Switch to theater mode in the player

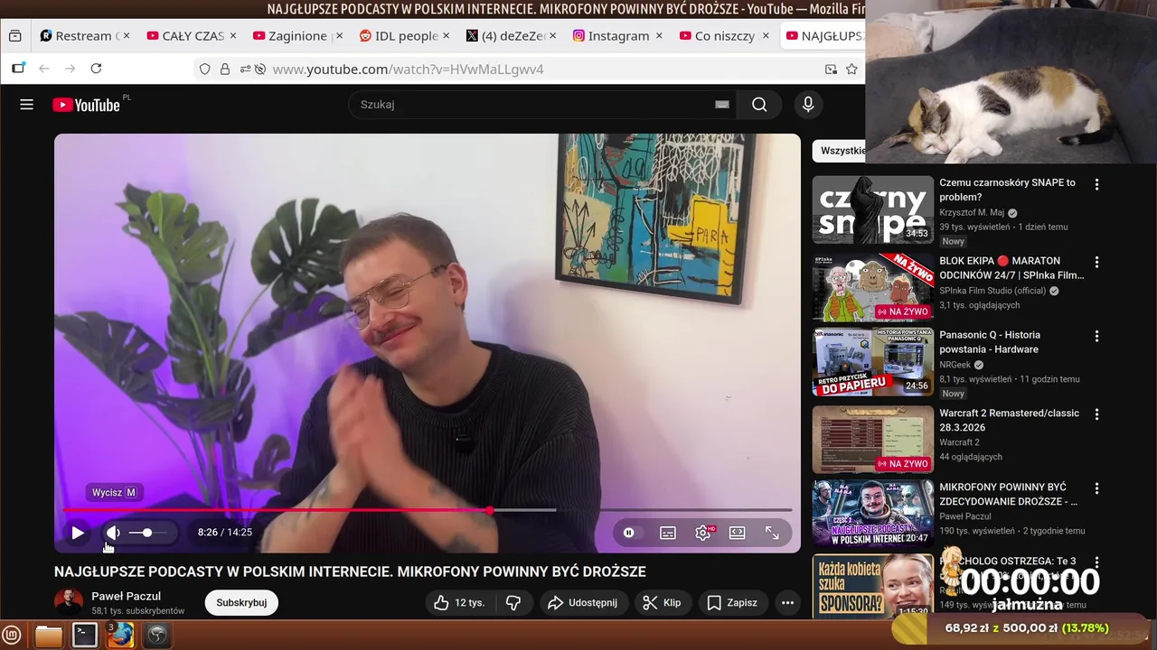coord(738,533)
